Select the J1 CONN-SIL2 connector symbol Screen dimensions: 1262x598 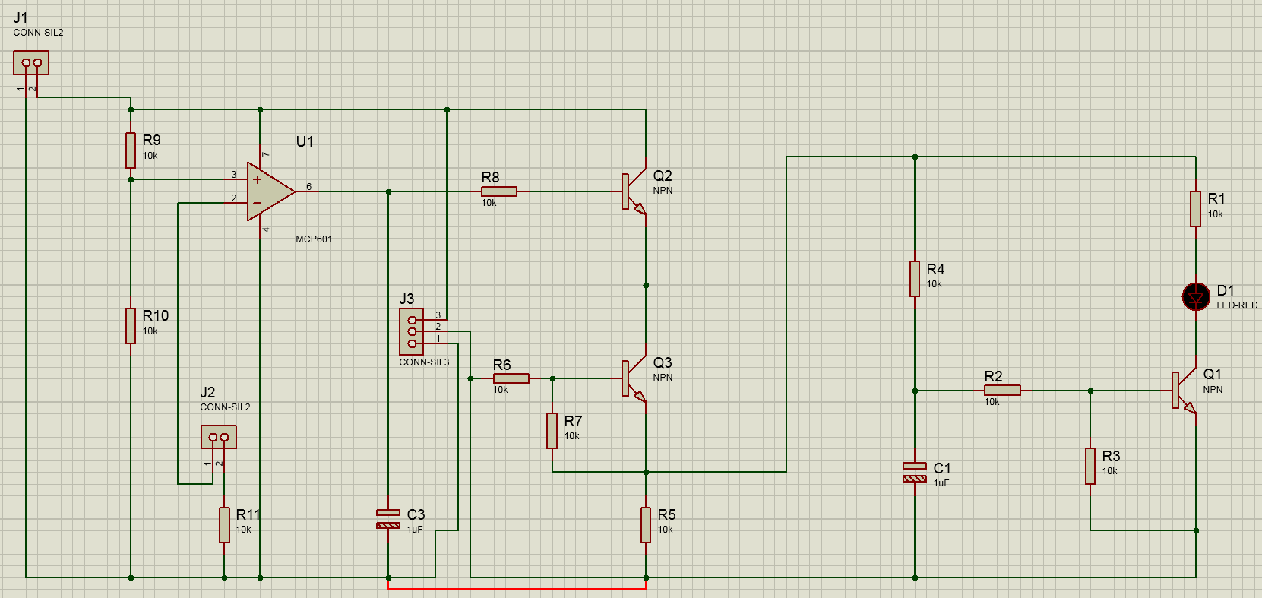(31, 62)
